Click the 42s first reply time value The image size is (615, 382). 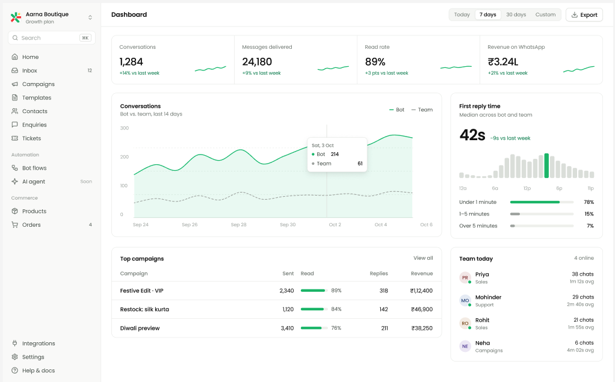(472, 135)
